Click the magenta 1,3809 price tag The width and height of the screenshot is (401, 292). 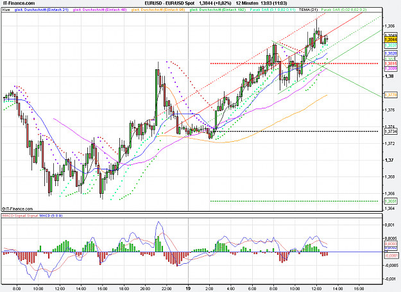(x=391, y=69)
